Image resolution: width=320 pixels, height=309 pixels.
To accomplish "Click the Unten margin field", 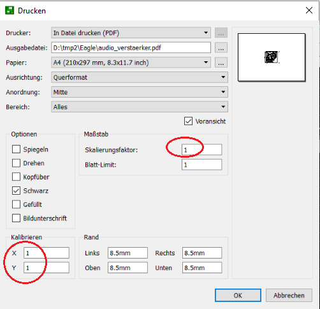I will (202, 268).
